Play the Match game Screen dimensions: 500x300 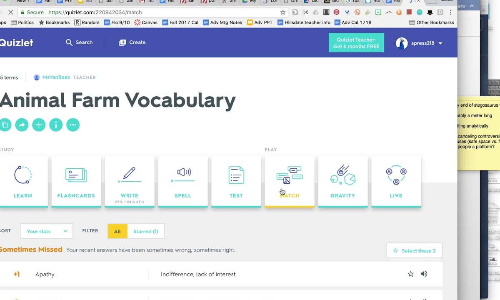[x=290, y=181]
